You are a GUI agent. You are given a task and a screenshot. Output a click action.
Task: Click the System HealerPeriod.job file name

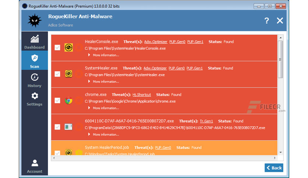[x=107, y=147]
